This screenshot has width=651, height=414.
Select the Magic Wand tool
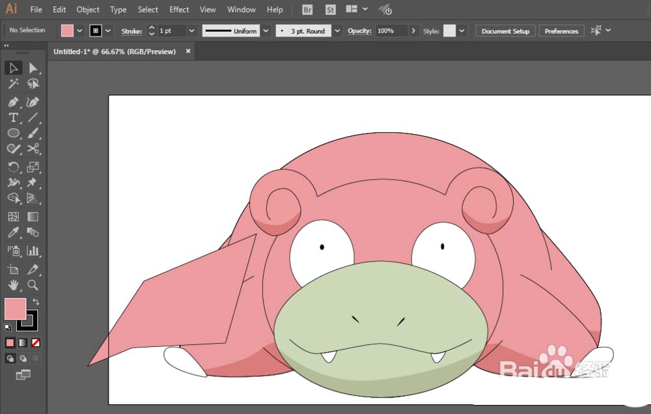click(x=13, y=84)
